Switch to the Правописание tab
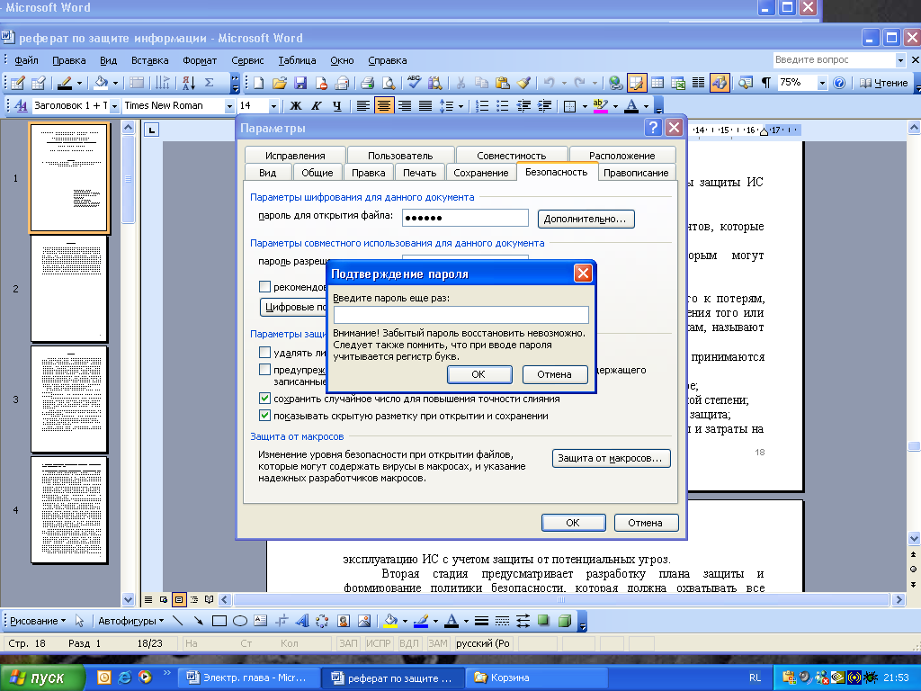 tap(636, 172)
